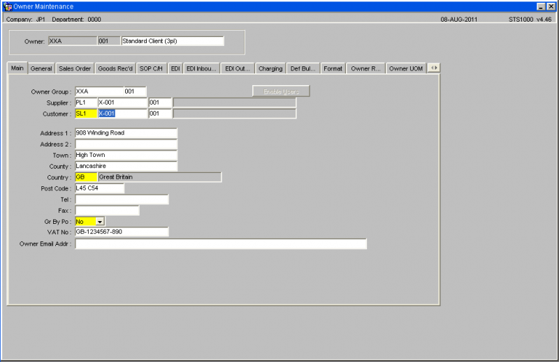This screenshot has height=362, width=559.
Task: Open the Charging tab
Action: (x=270, y=68)
